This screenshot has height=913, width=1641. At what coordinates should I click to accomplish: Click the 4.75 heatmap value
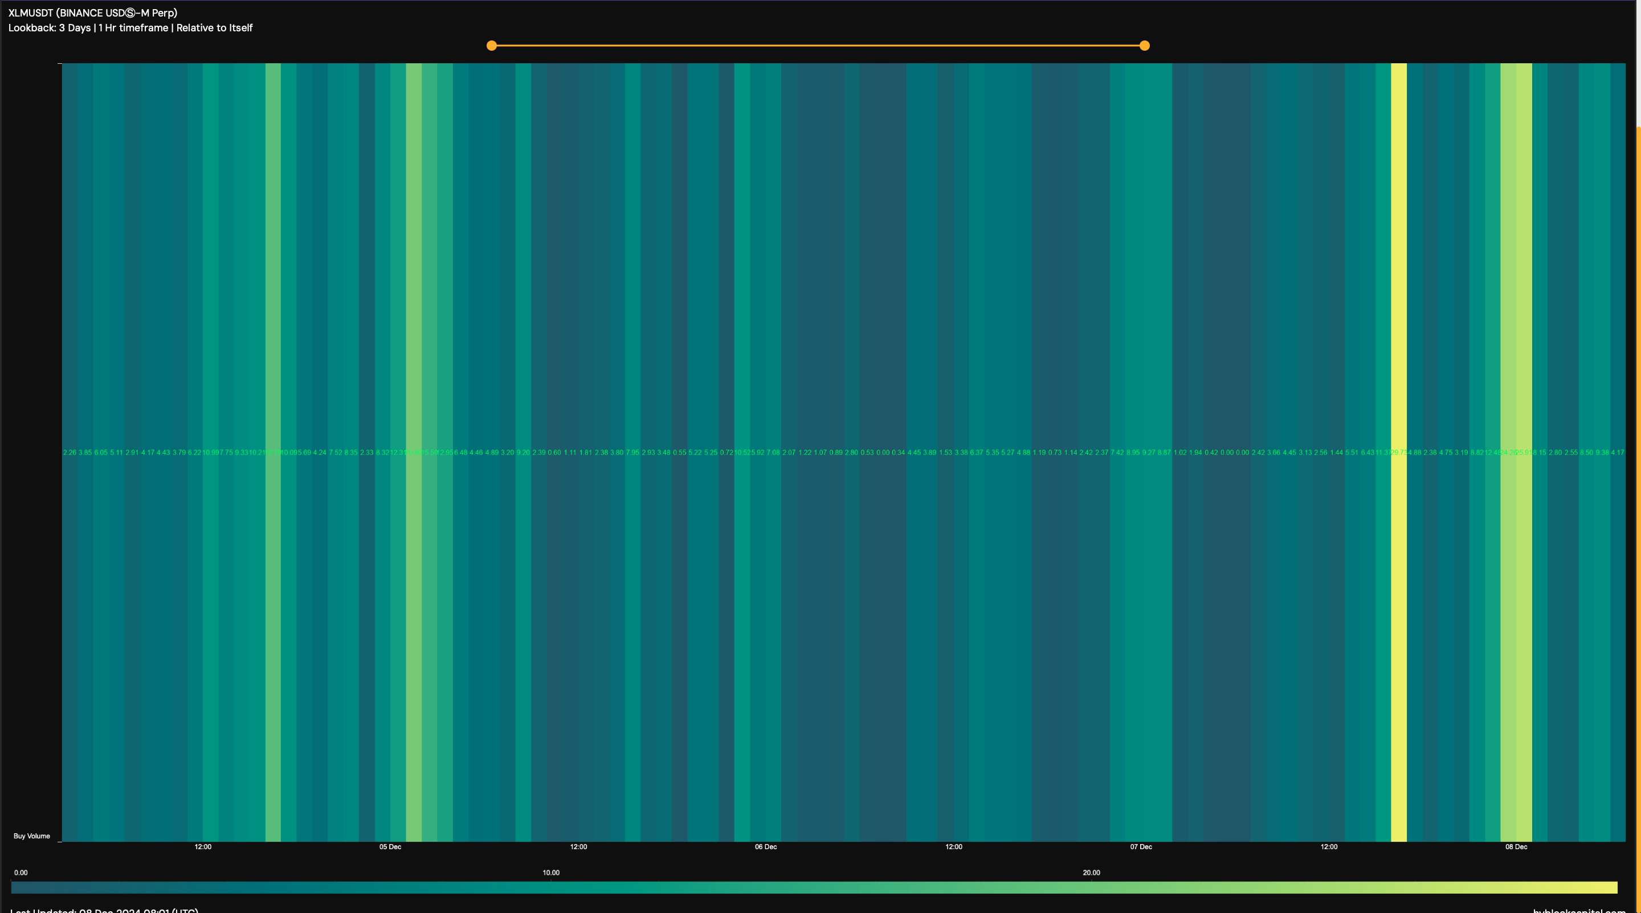1446,453
